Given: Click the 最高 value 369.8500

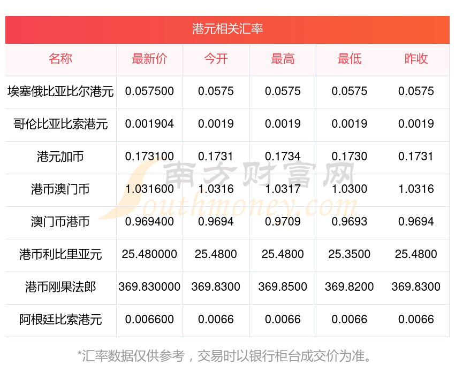Looking at the screenshot, I should pyautogui.click(x=283, y=287).
